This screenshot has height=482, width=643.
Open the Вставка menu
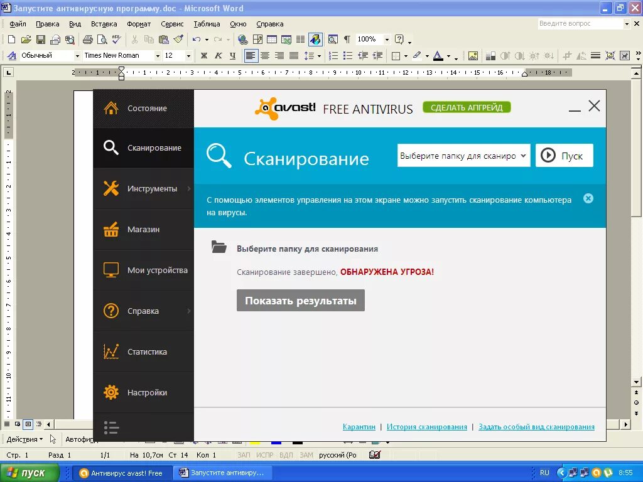point(104,24)
